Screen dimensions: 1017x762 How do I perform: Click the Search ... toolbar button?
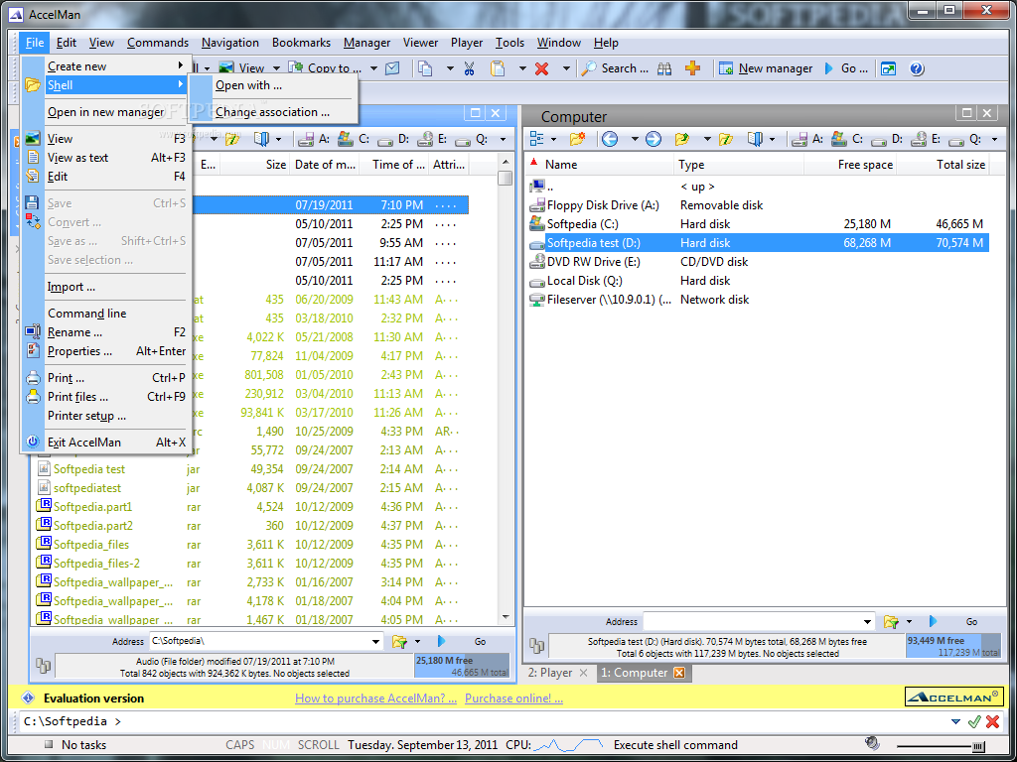[614, 68]
